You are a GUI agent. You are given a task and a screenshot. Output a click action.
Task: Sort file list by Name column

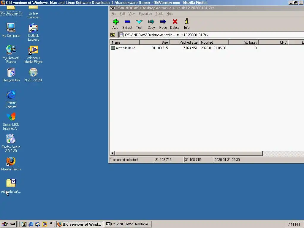[125, 42]
